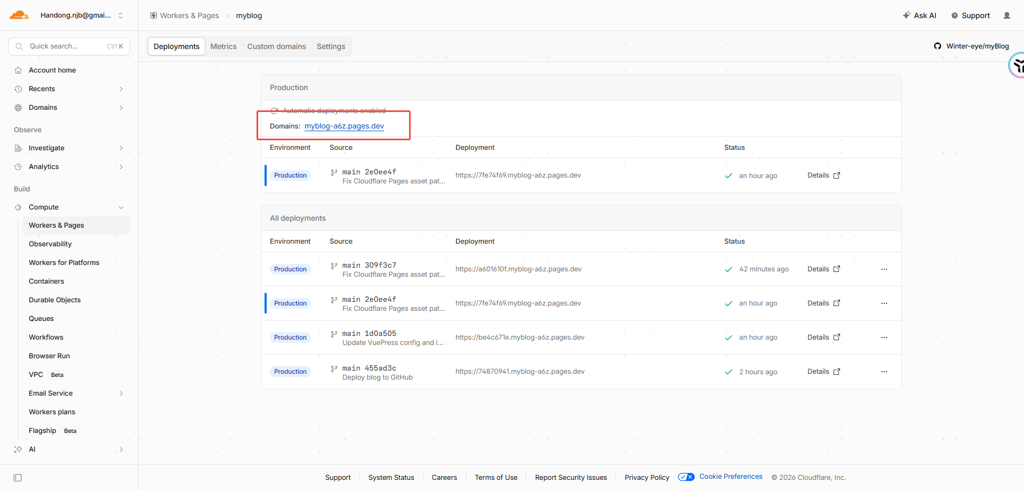Screen dimensions: 1024x490
Task: Expand the Email Service chevron
Action: 121,393
